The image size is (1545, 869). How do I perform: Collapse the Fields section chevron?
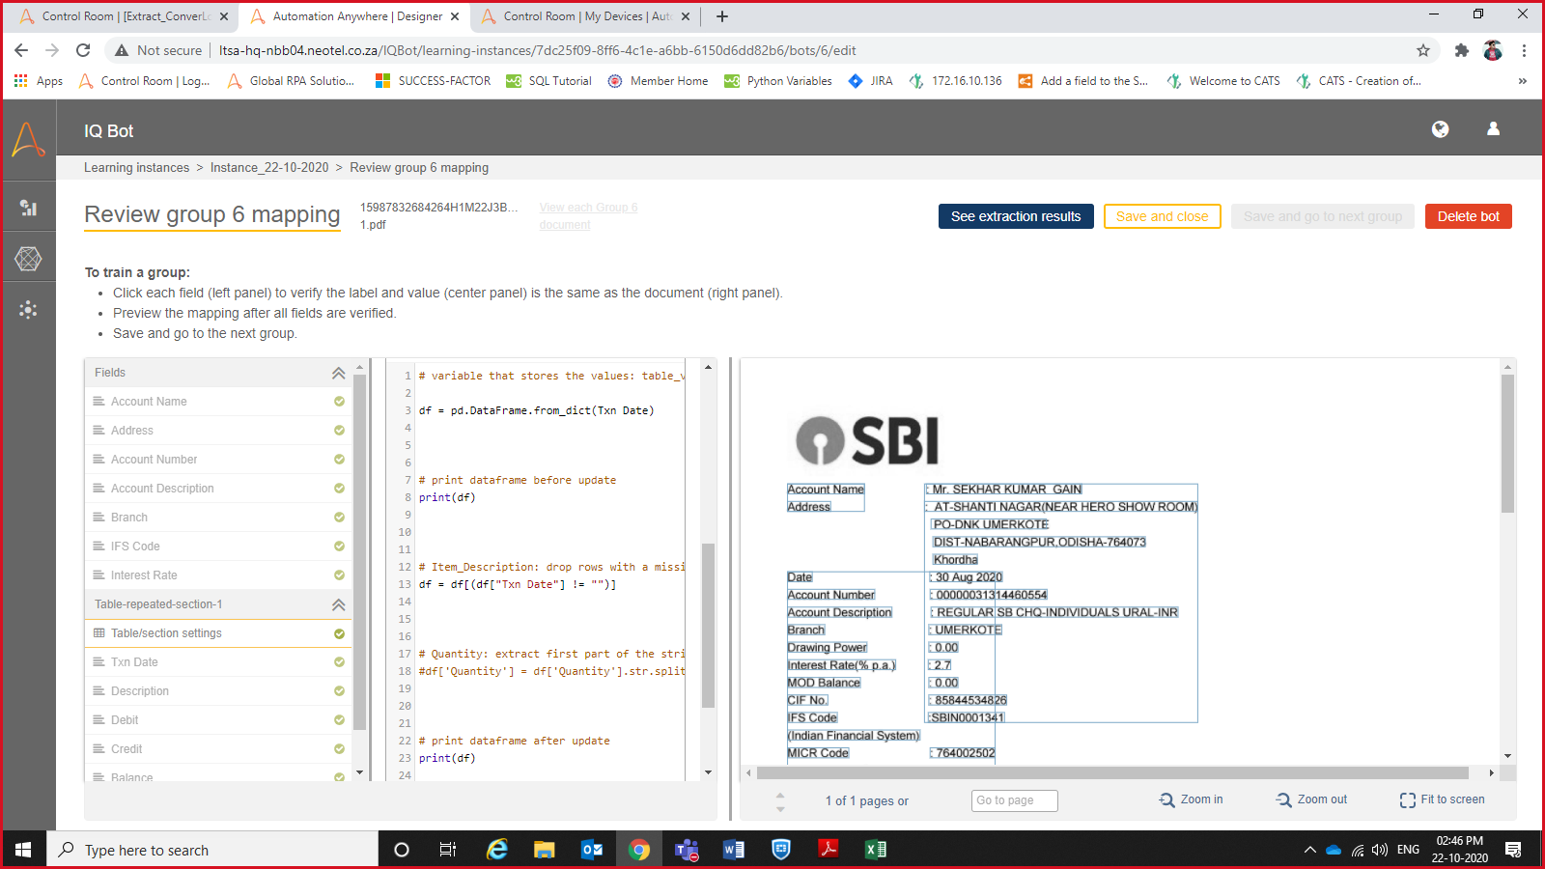[x=338, y=373]
